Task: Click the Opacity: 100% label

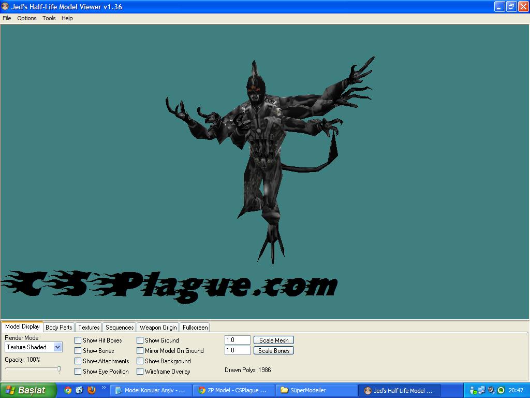Action: 22,360
